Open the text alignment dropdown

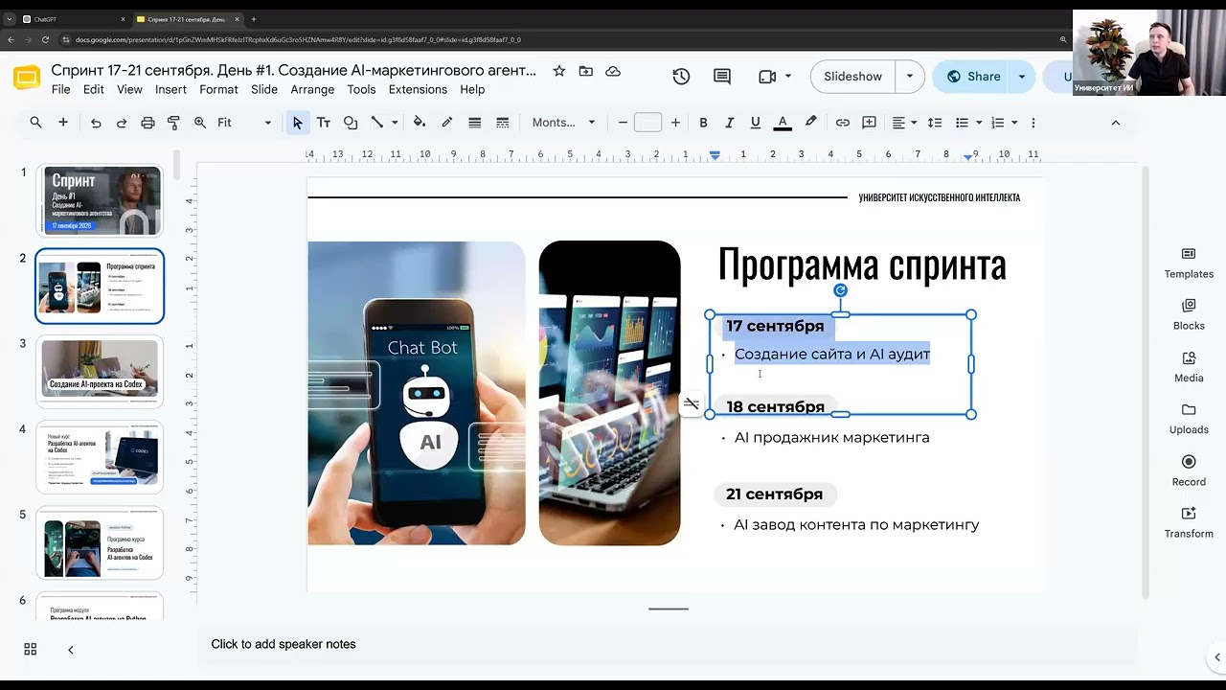pyautogui.click(x=905, y=123)
